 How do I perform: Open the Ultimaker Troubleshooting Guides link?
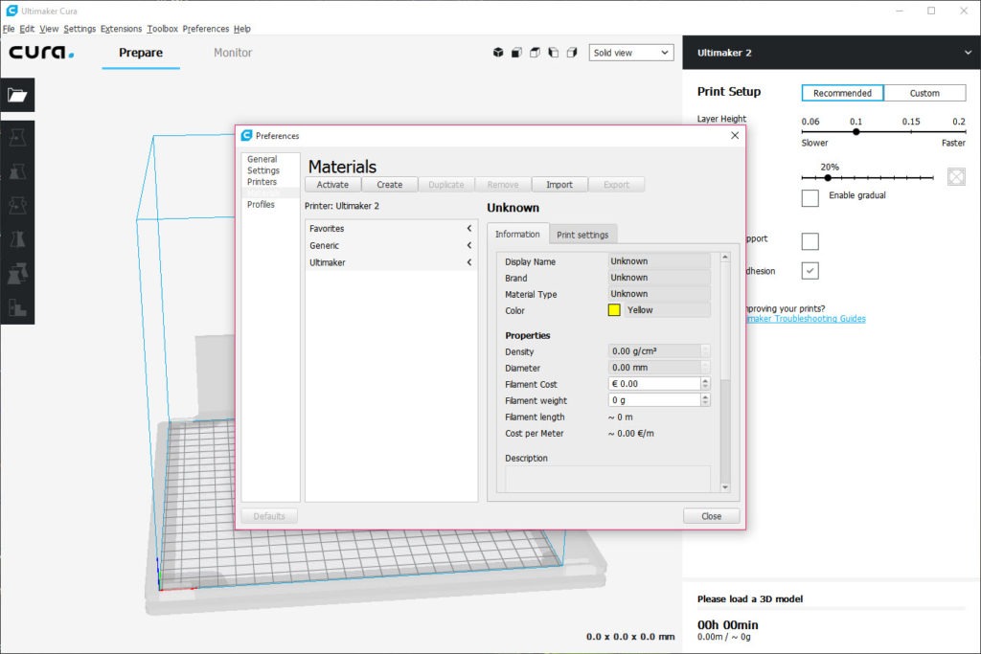click(x=803, y=319)
